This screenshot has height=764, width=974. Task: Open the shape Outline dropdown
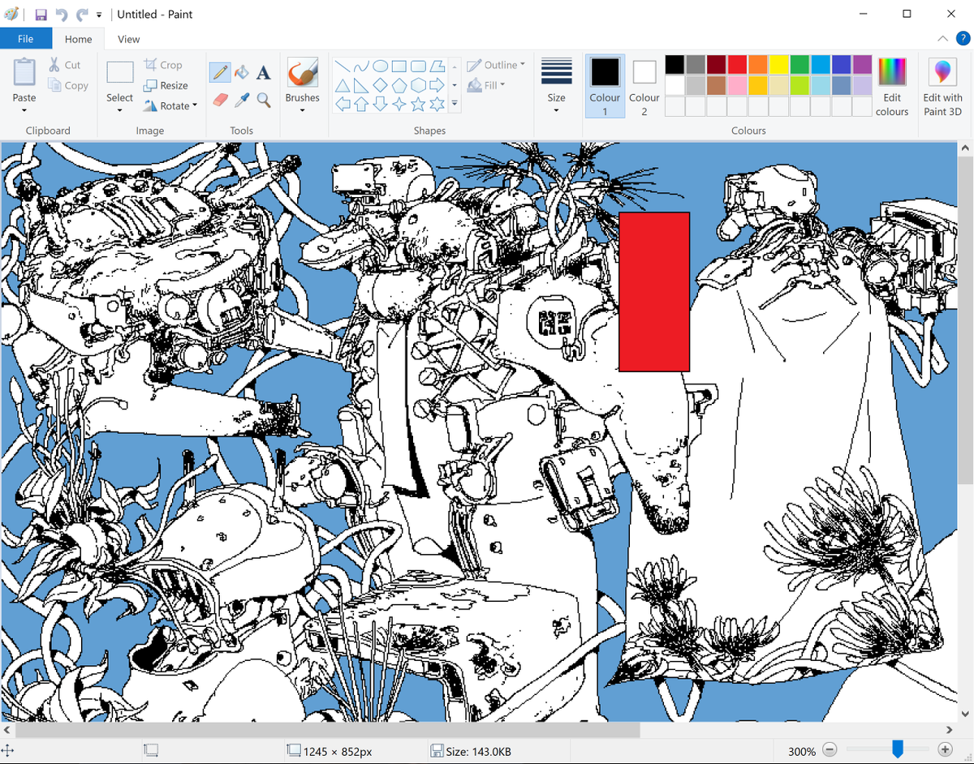click(x=496, y=65)
